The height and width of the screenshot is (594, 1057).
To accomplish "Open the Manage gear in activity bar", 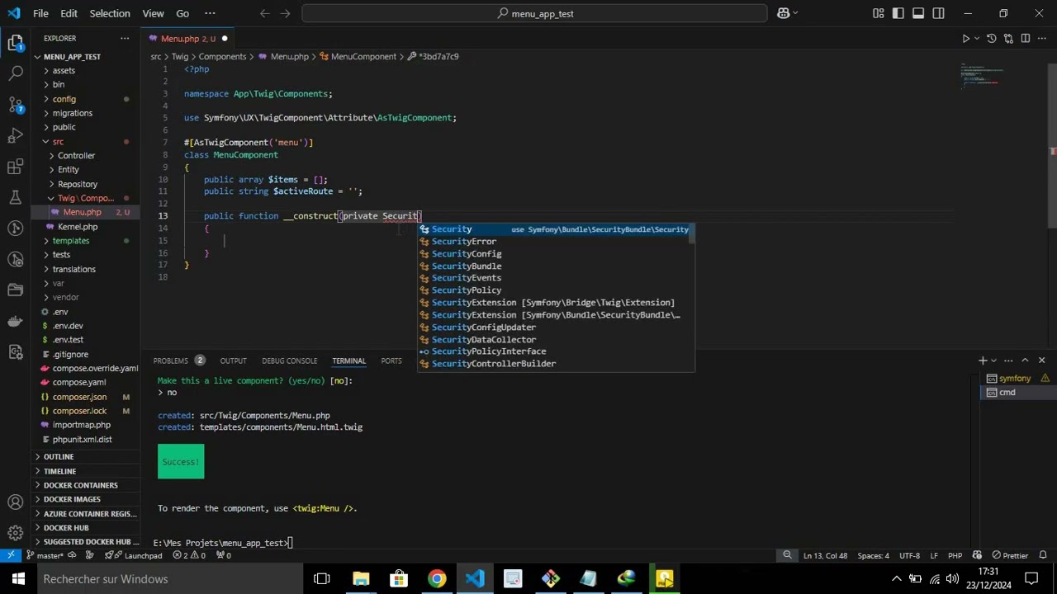I will (x=15, y=533).
